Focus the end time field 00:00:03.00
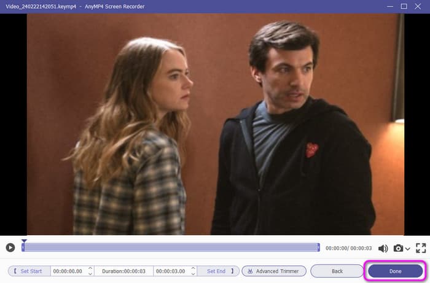430x283 pixels. click(x=171, y=271)
